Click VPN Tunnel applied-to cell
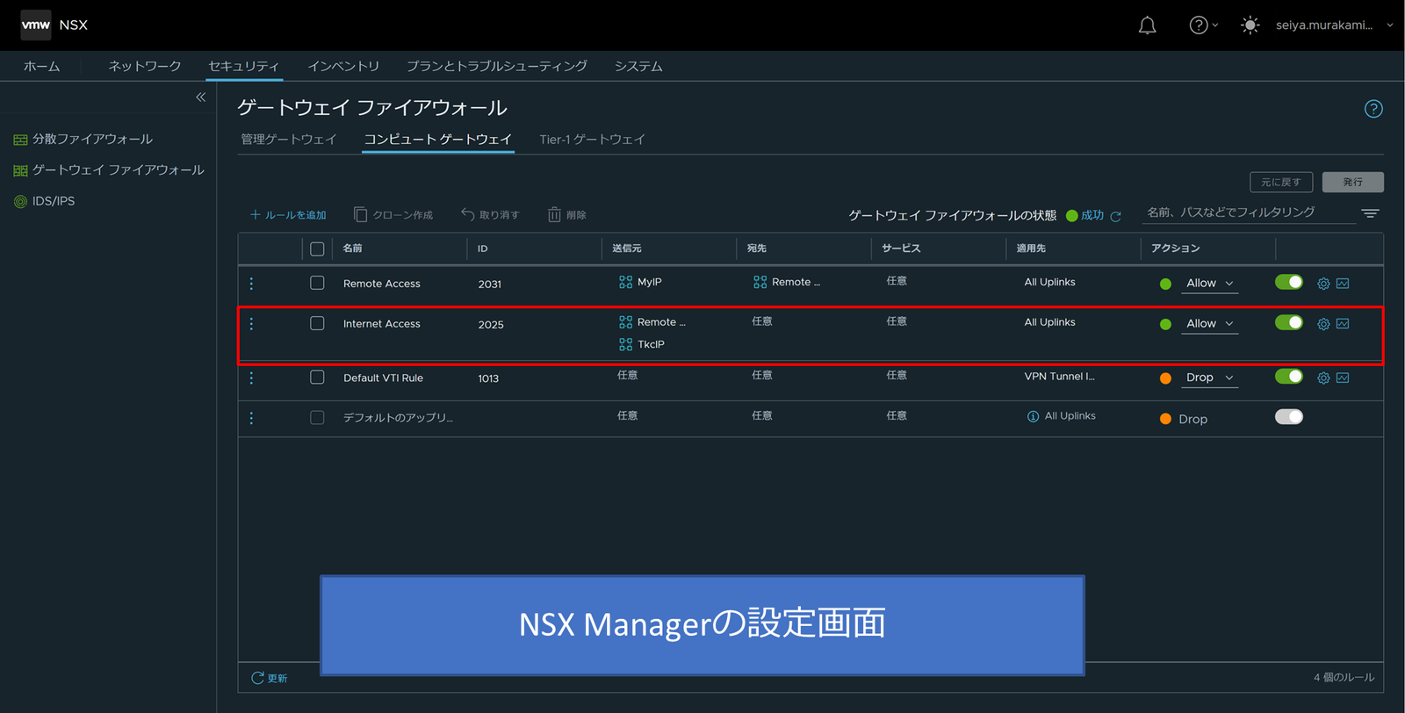 (1059, 377)
